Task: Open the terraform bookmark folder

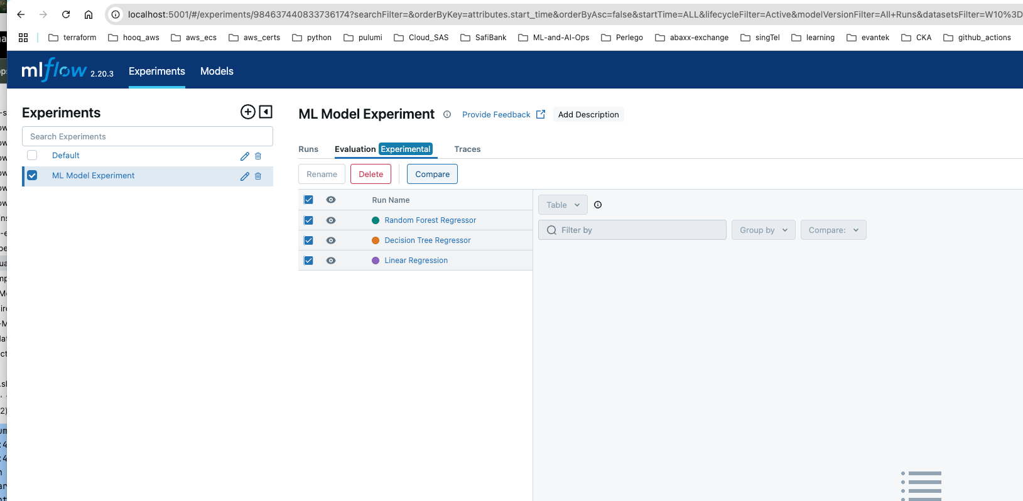Action: tap(72, 38)
